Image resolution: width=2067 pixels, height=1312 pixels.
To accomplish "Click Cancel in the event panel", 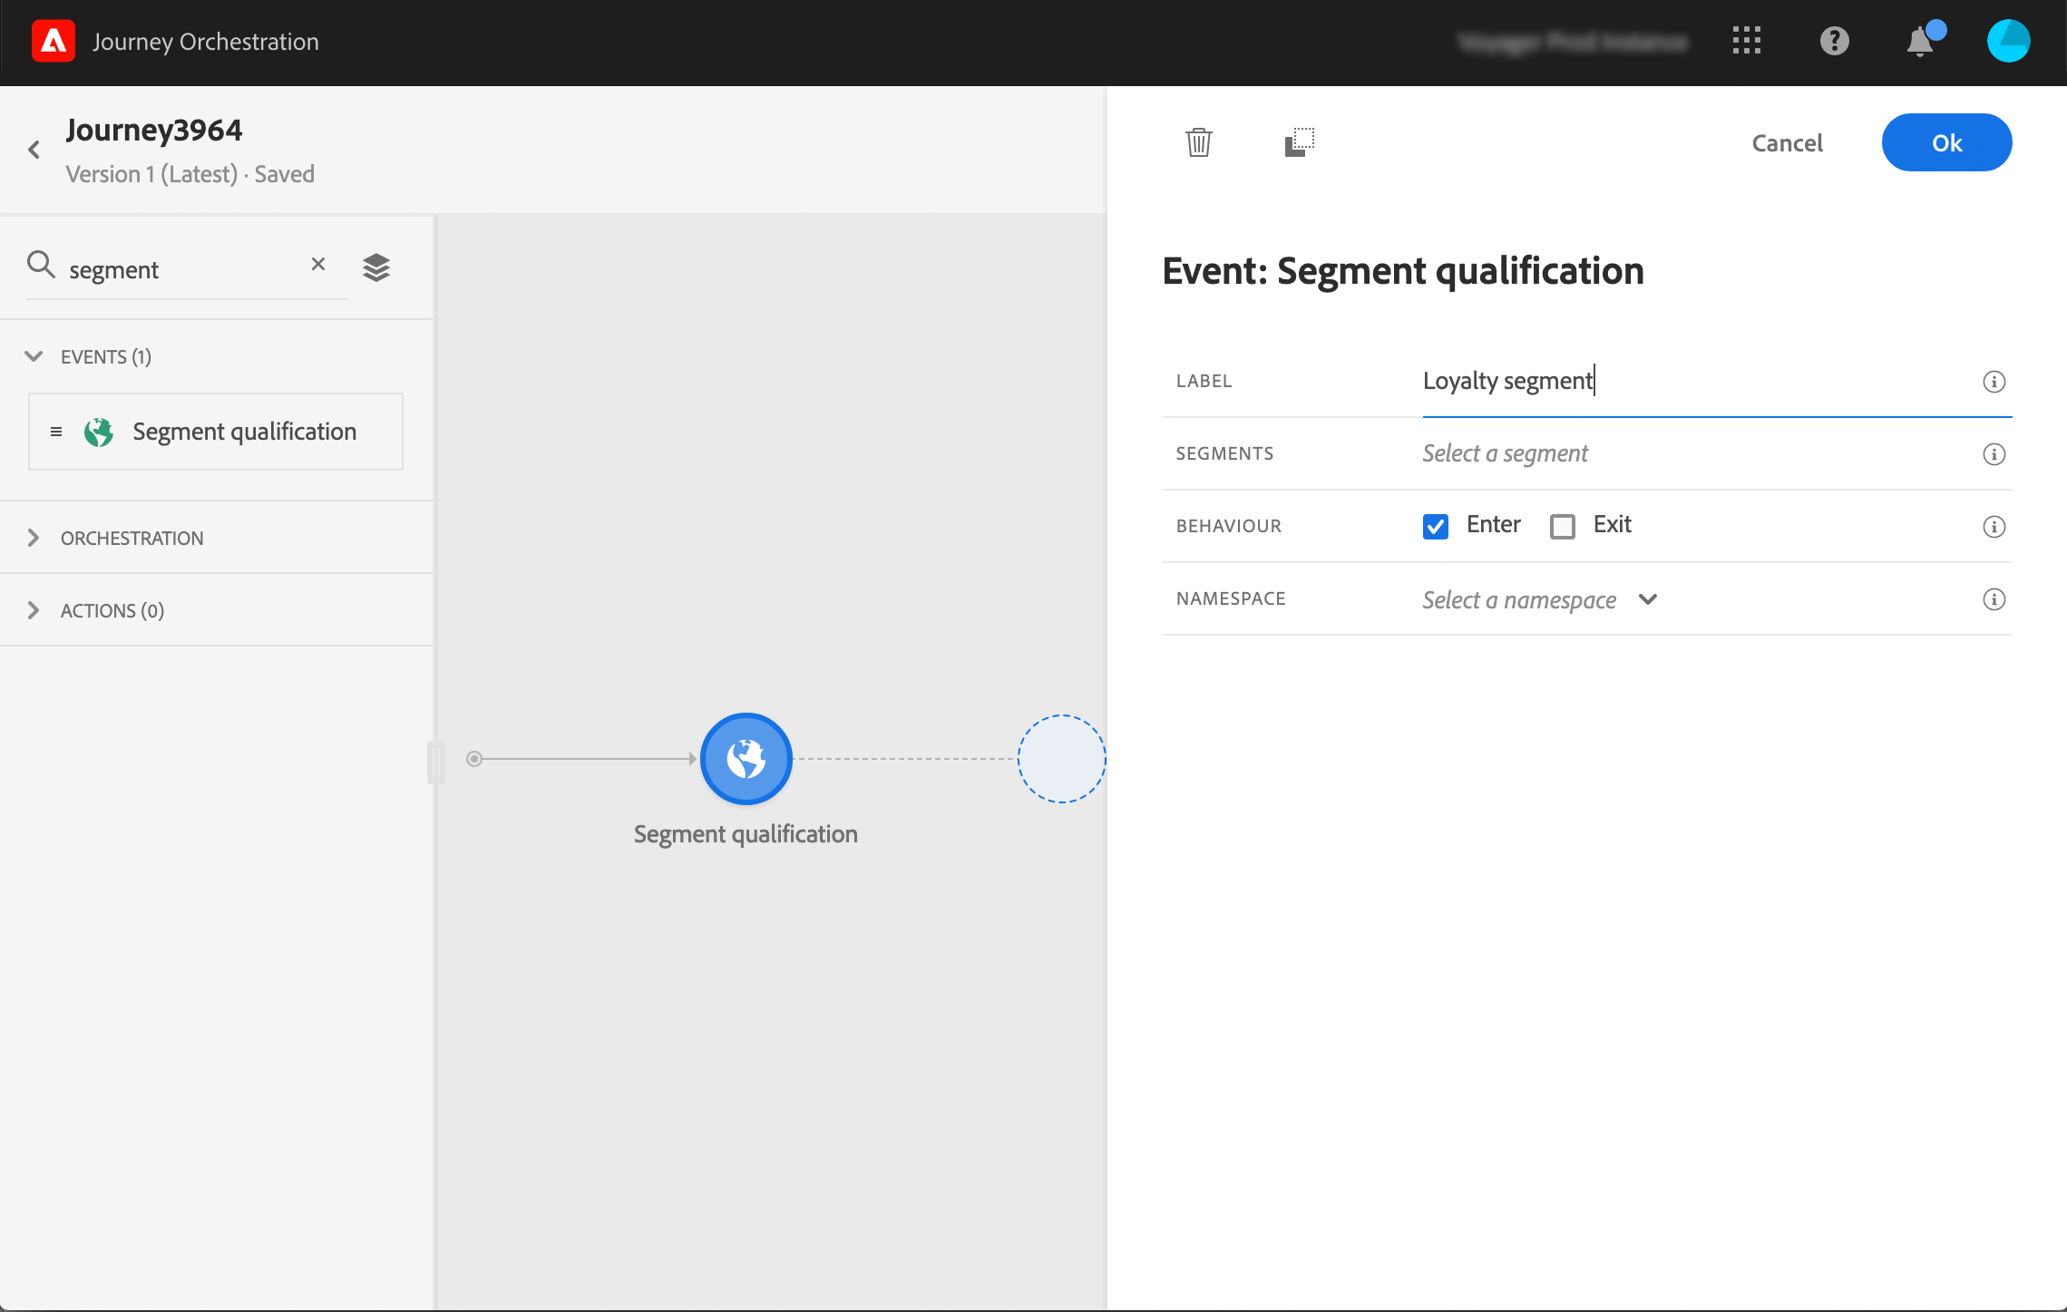I will point(1787,142).
